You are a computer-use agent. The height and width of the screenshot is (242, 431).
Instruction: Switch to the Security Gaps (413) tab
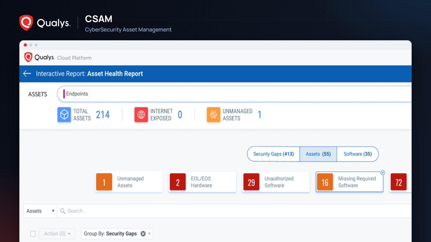click(x=273, y=154)
